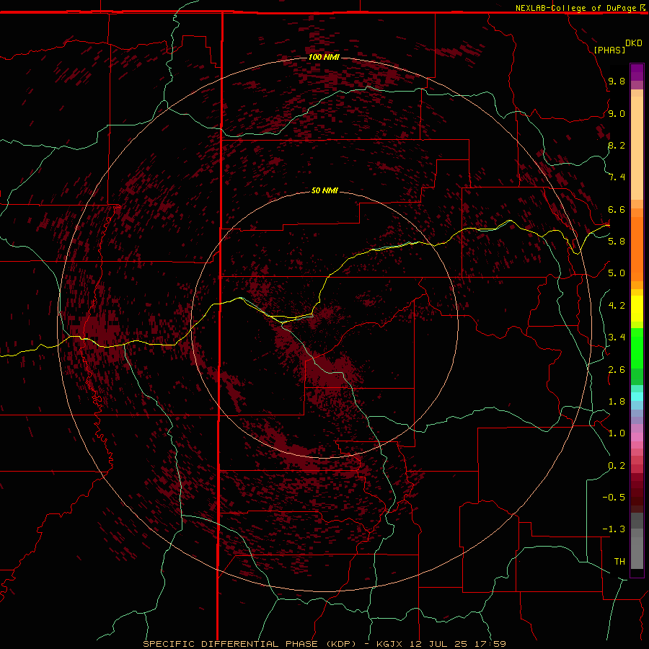Click the 9.0 value on the color scale
649x649 pixels.
pos(617,113)
